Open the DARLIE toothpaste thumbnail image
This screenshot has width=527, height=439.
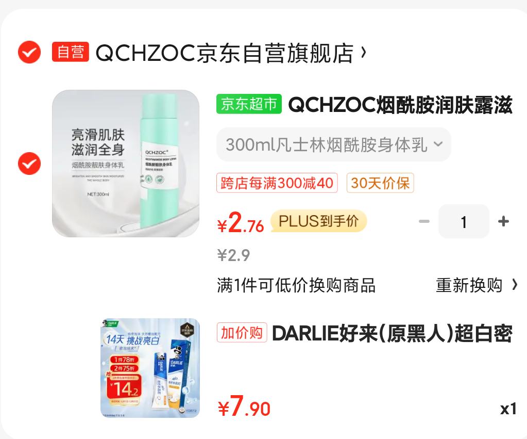tap(150, 368)
